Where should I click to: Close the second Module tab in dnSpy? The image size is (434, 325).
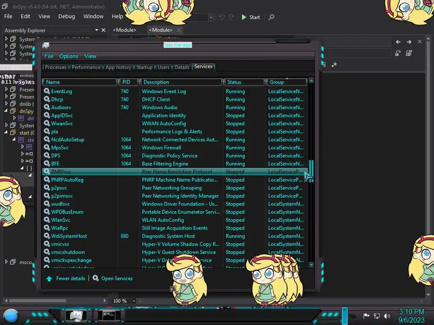click(x=179, y=30)
